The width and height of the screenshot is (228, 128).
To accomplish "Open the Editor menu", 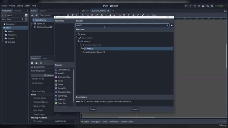I will [x=27, y=6].
